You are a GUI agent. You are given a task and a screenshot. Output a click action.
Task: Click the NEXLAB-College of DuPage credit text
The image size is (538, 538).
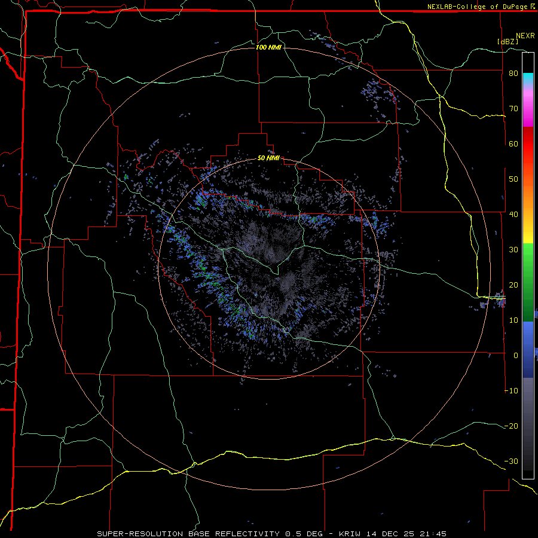pyautogui.click(x=478, y=7)
